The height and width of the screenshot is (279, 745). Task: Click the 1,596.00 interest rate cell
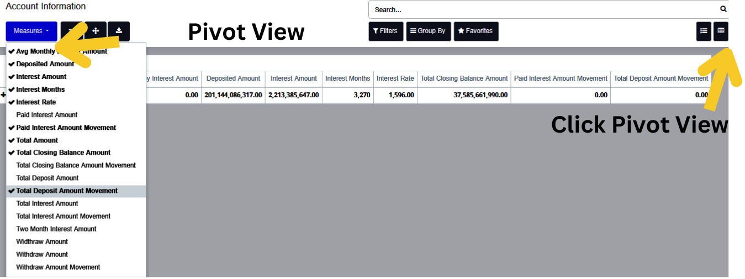pos(395,95)
